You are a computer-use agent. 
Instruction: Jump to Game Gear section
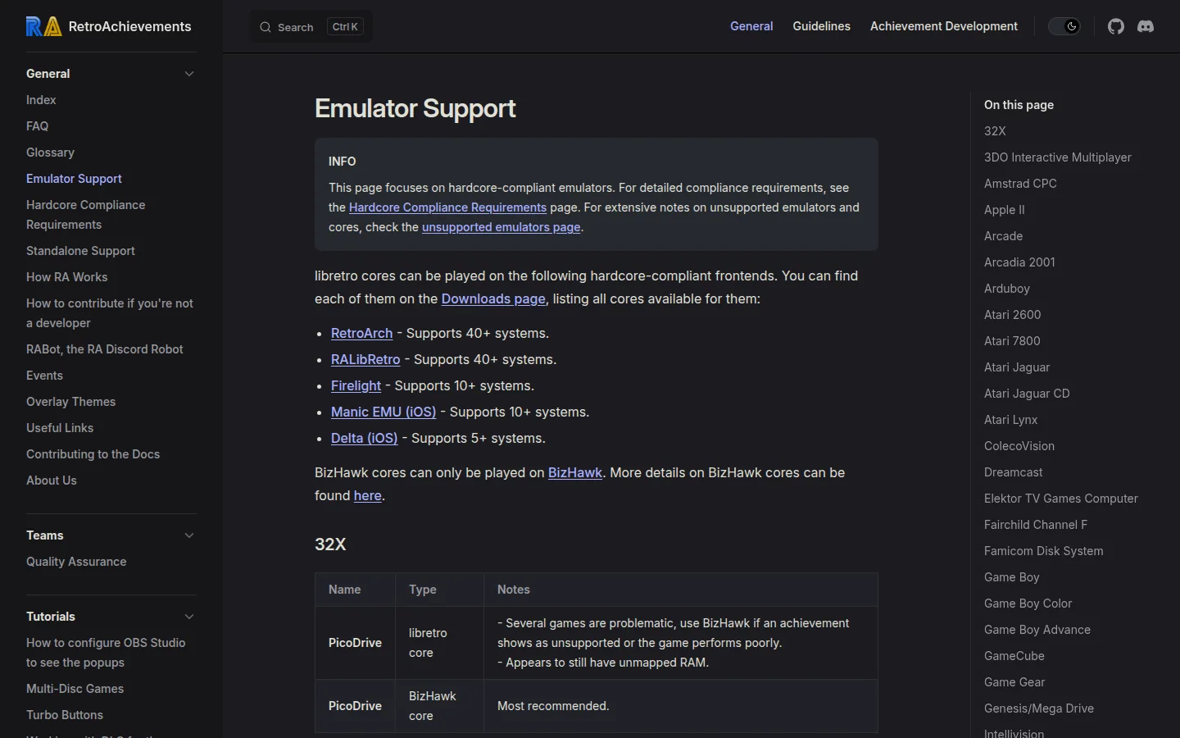(x=1014, y=682)
